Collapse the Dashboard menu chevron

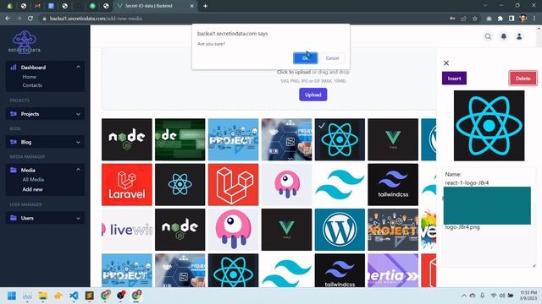(78, 67)
